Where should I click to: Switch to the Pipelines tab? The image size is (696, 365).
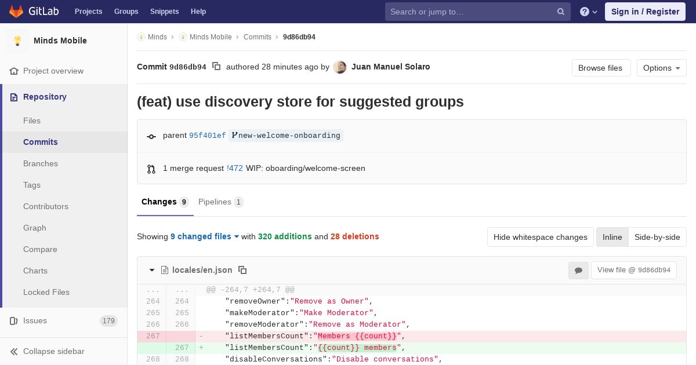220,202
